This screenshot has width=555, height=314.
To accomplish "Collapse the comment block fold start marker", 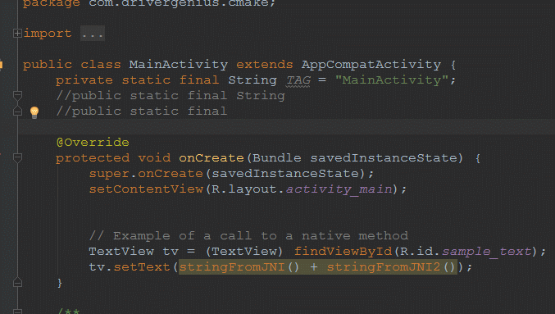I will click(17, 95).
